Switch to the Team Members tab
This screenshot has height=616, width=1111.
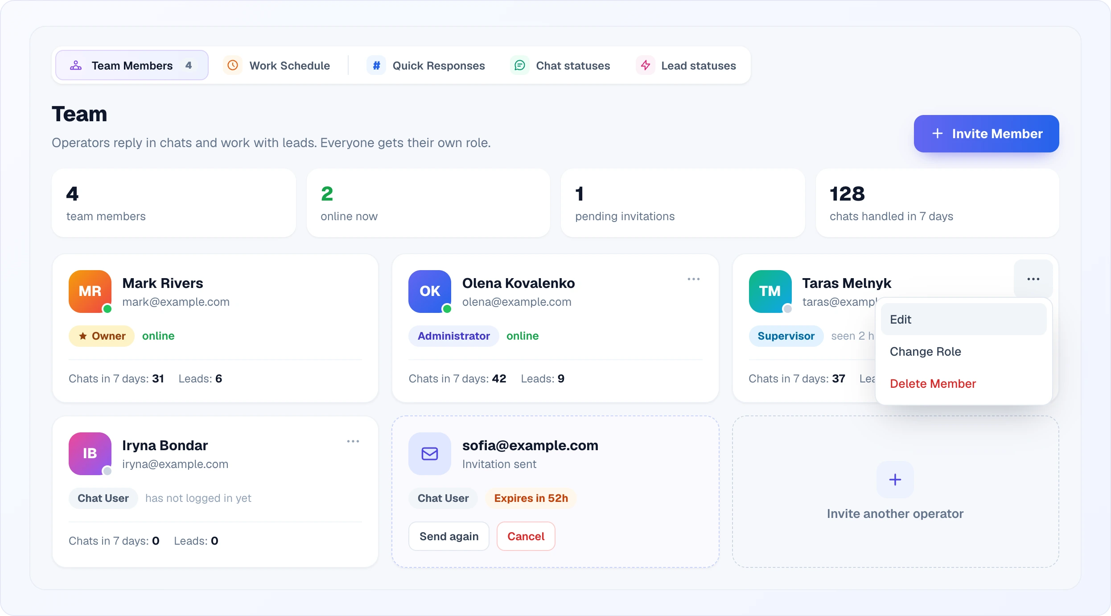coord(132,66)
